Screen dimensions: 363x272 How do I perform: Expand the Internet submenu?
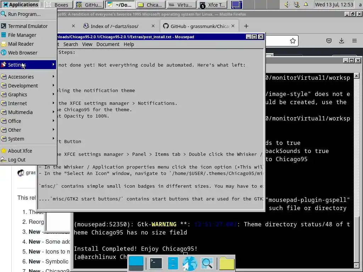point(28,103)
